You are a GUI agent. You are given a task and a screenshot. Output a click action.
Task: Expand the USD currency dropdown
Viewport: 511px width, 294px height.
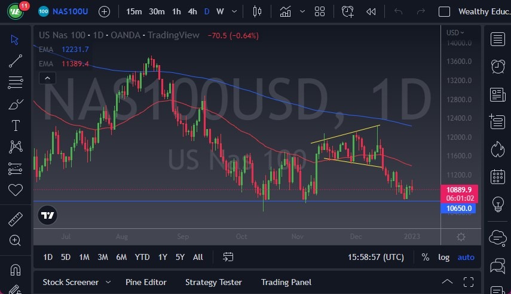(455, 32)
